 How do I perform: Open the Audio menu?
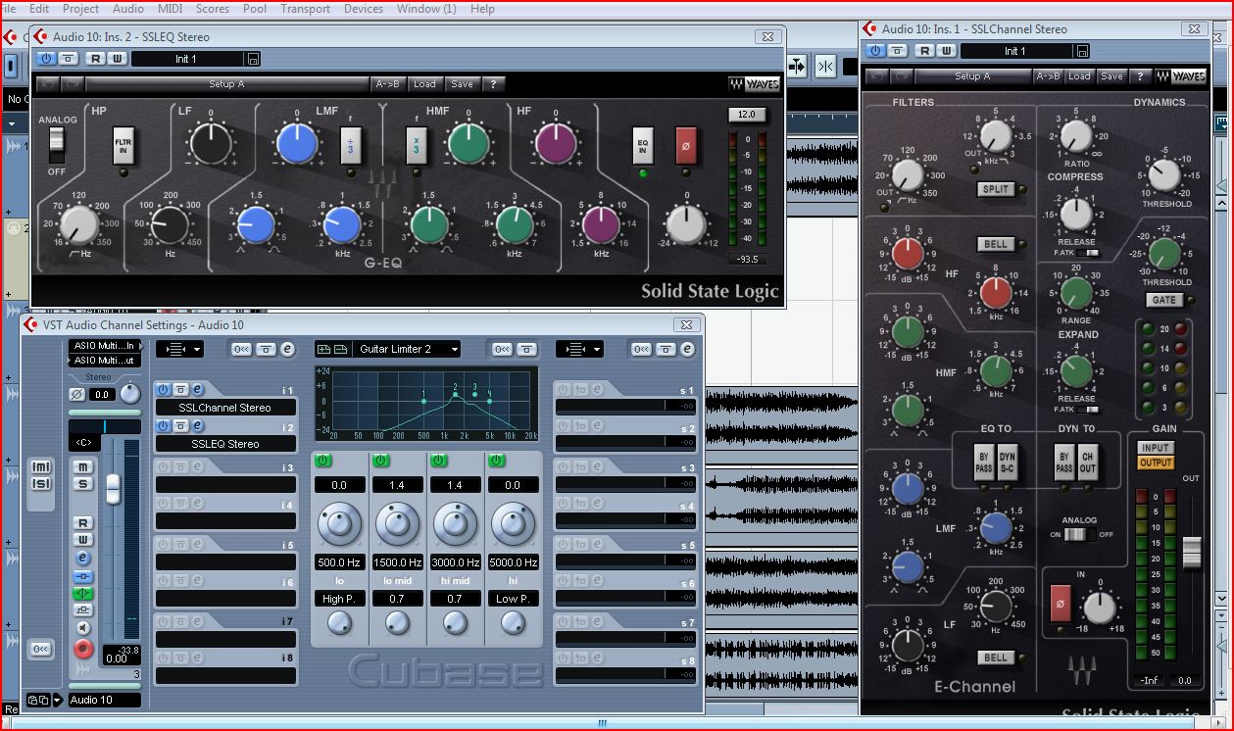(128, 8)
